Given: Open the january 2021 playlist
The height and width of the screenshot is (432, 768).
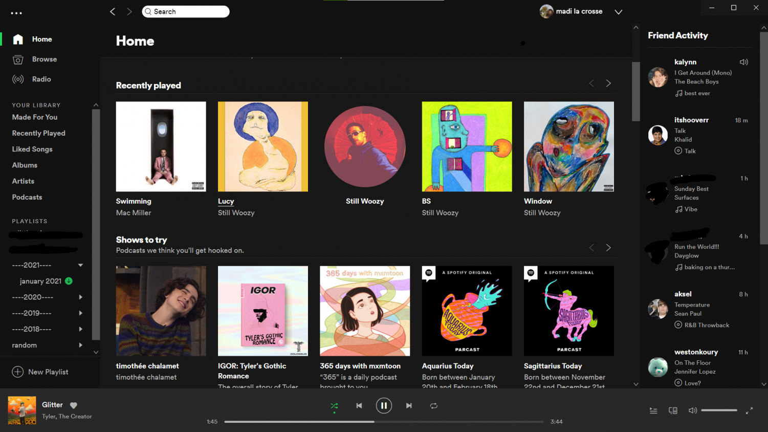Looking at the screenshot, I should click(x=40, y=281).
